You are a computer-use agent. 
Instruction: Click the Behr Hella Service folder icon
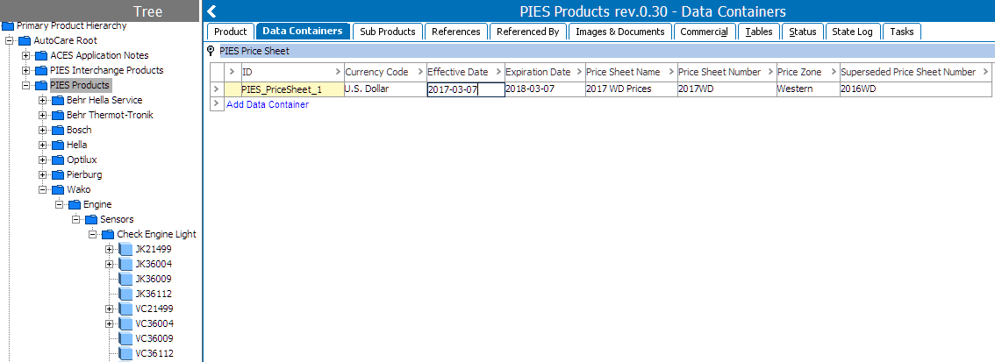tap(58, 100)
